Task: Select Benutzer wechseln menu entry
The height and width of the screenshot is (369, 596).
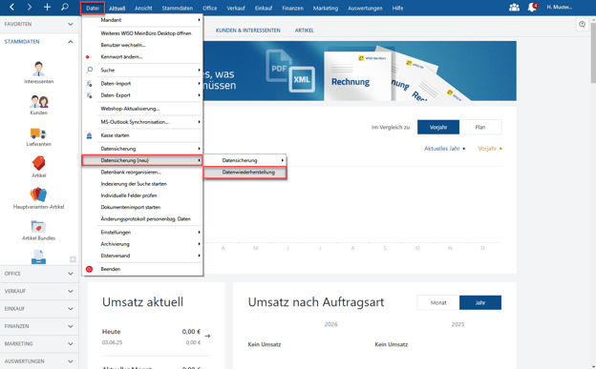Action: (142, 45)
